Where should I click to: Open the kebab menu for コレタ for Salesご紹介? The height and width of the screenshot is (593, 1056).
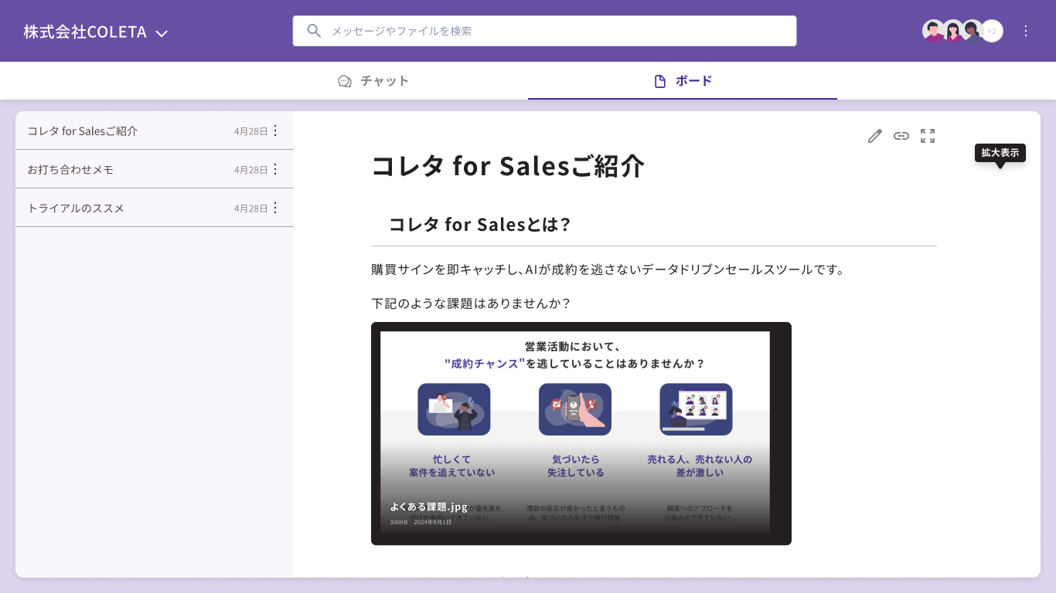tap(274, 130)
